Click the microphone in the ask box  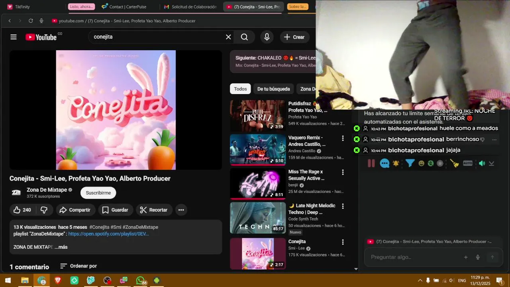(478, 257)
